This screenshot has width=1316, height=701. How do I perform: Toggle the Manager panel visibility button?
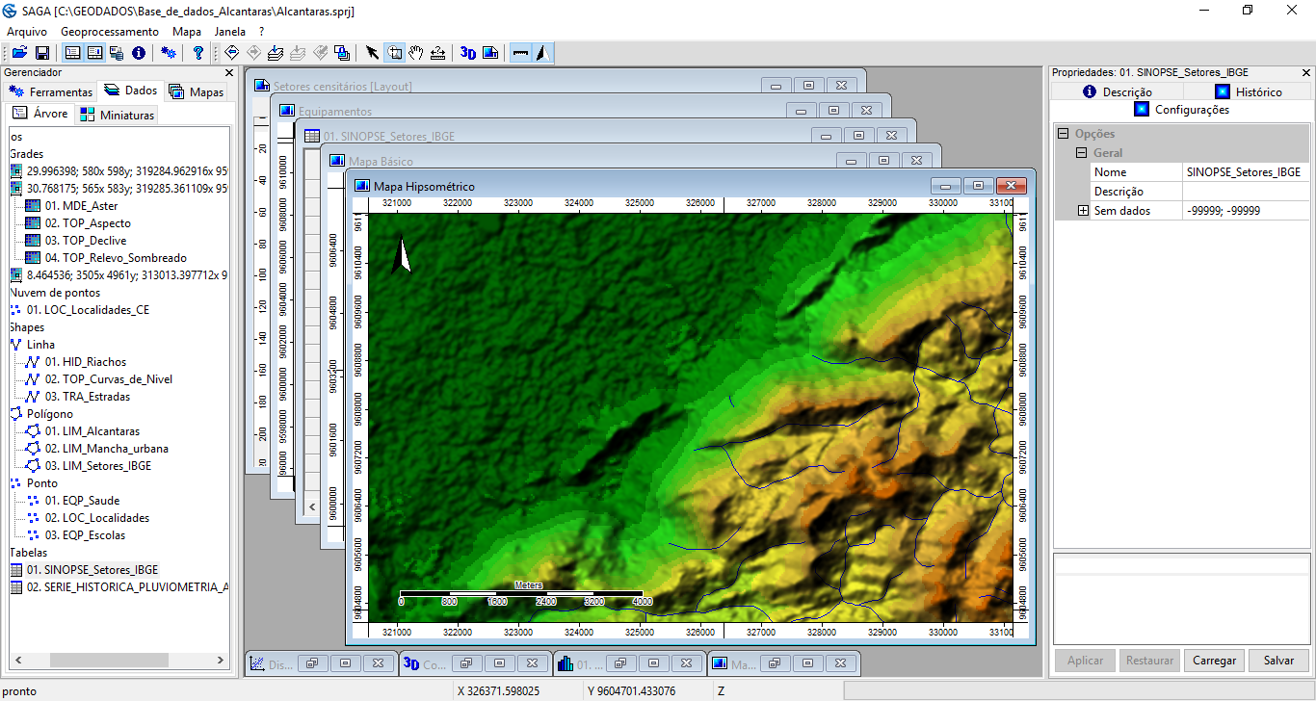tap(72, 53)
